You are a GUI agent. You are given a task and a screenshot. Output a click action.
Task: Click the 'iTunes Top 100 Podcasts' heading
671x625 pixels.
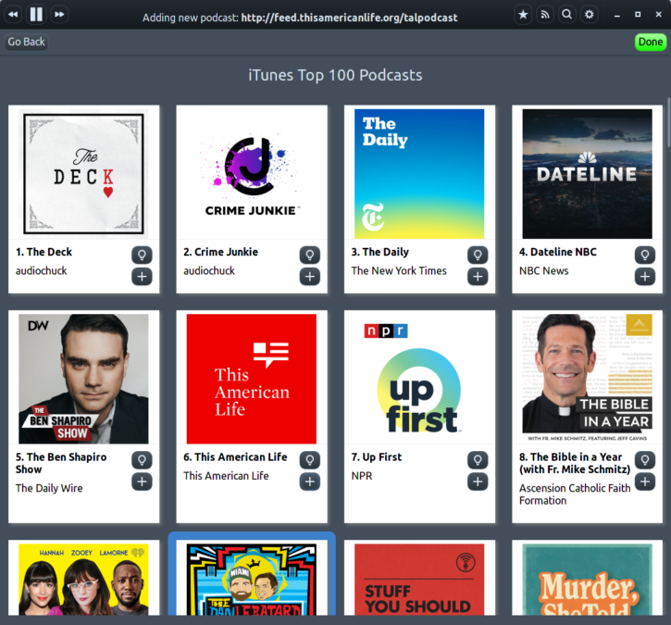coord(335,75)
